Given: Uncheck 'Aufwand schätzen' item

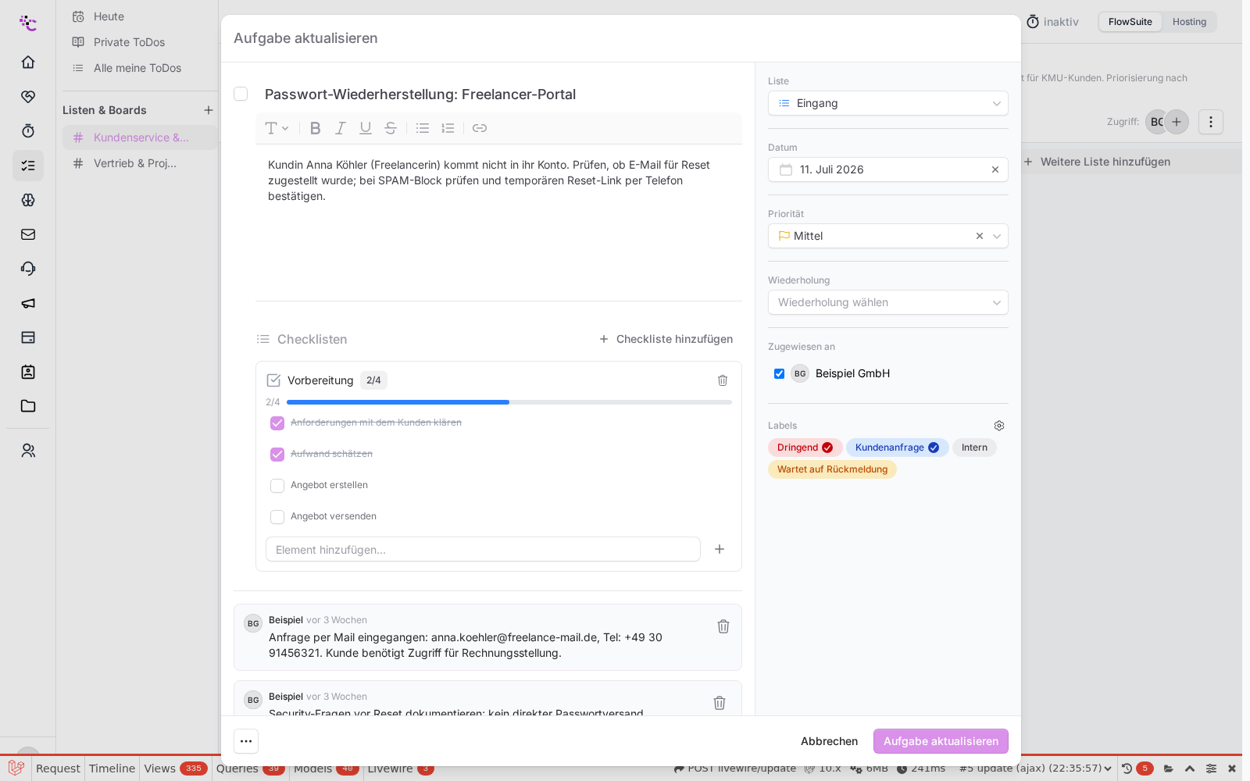Looking at the screenshot, I should (277, 455).
